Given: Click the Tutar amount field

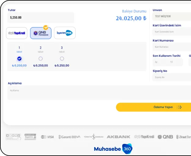Looking at the screenshot, I should coord(41,17).
